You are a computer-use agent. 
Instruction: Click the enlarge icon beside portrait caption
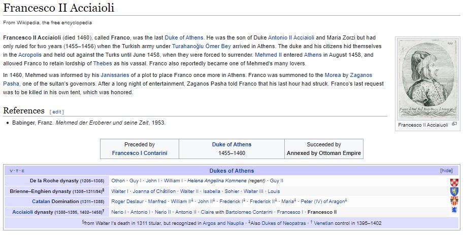454,124
